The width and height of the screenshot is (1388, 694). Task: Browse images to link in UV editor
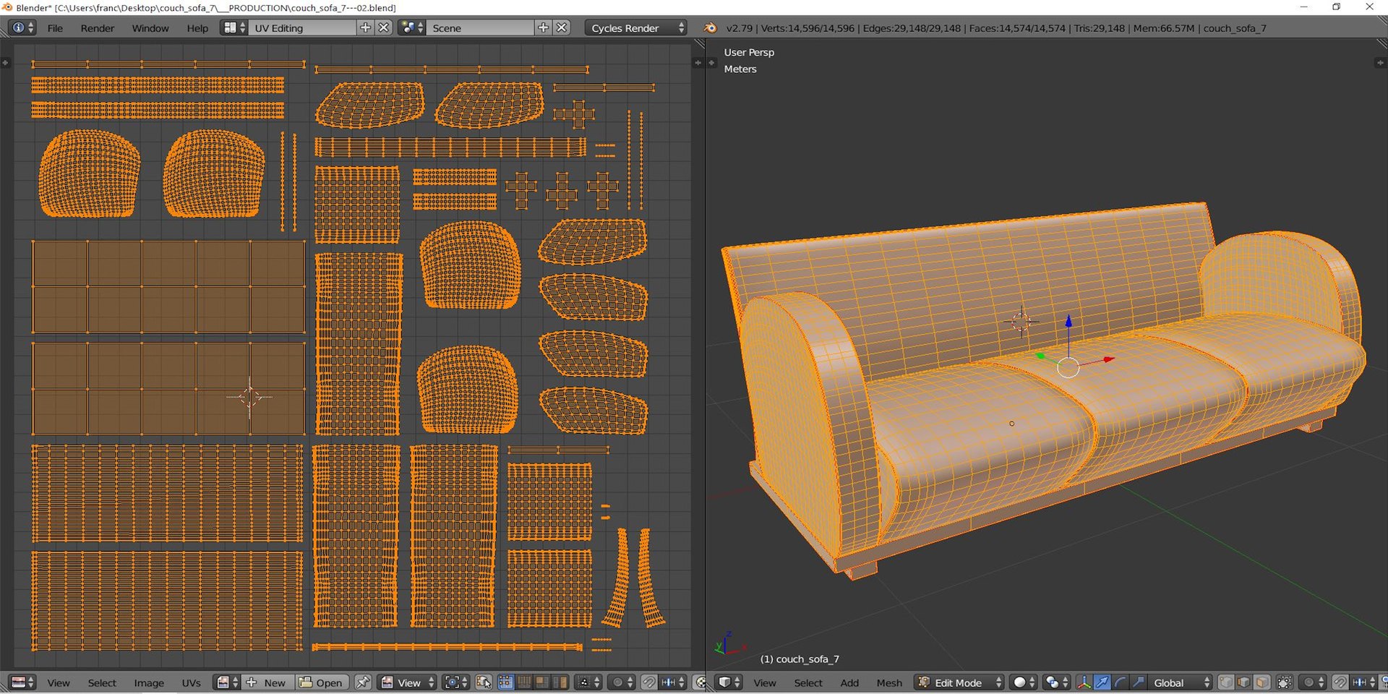click(x=227, y=682)
